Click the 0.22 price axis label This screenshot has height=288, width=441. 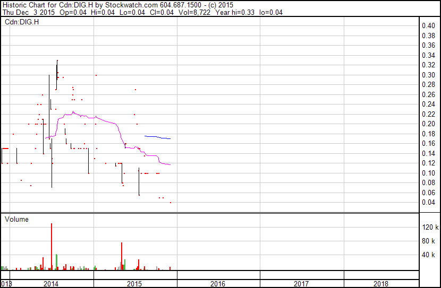[x=428, y=114]
